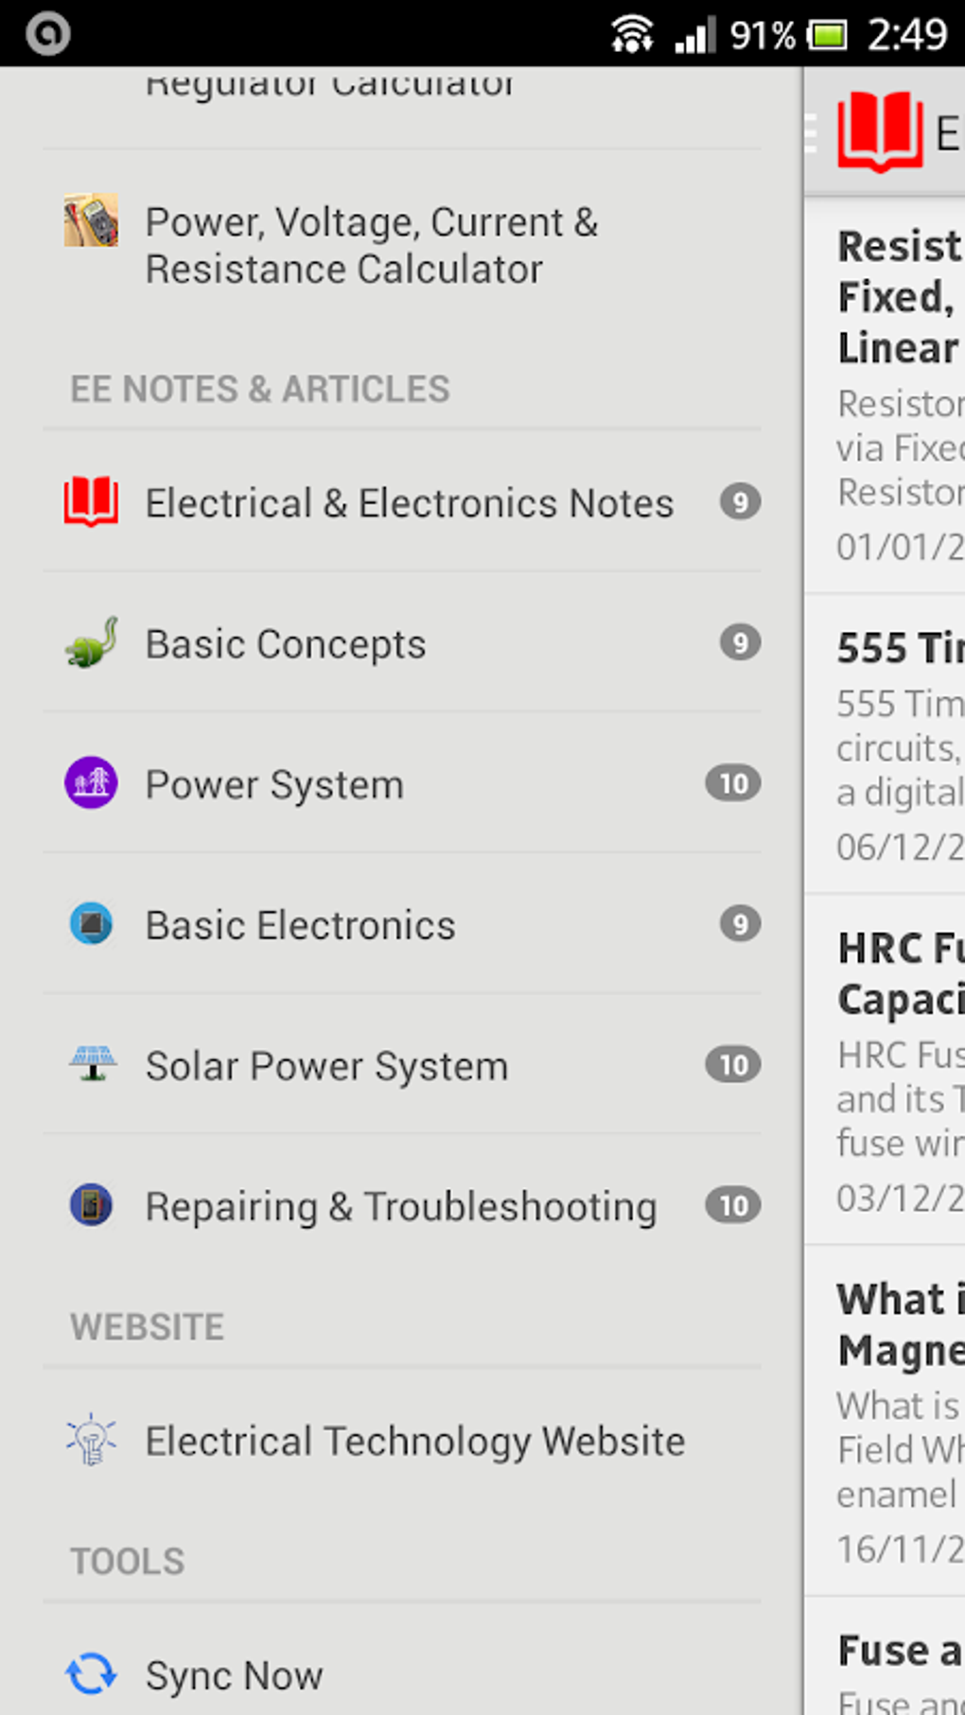Tap the light bulb website icon
This screenshot has width=965, height=1715.
pos(91,1440)
